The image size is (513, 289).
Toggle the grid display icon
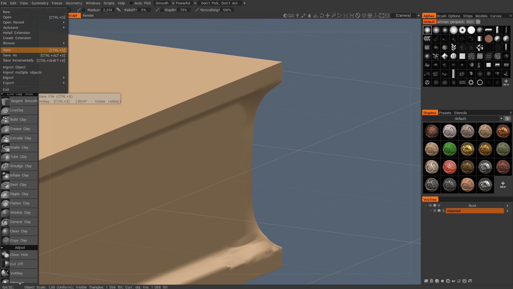(370, 16)
